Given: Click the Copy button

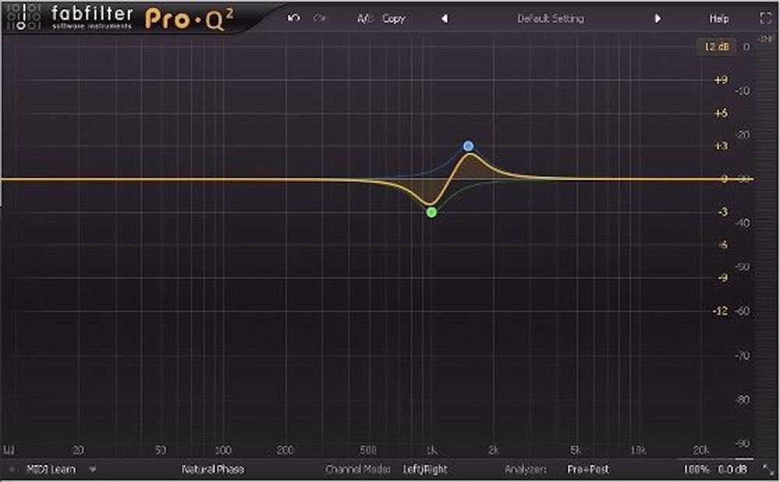Looking at the screenshot, I should coord(394,19).
